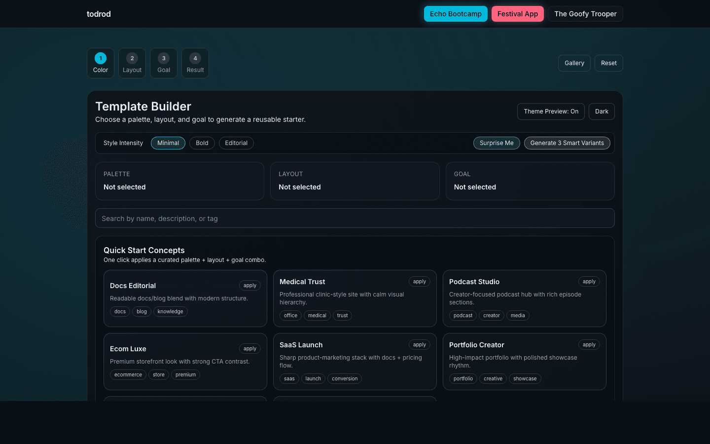This screenshot has height=444, width=710.
Task: Toggle Theme Preview: On
Action: pos(551,111)
